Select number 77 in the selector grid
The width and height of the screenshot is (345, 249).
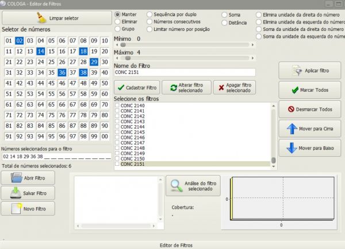tap(72, 115)
